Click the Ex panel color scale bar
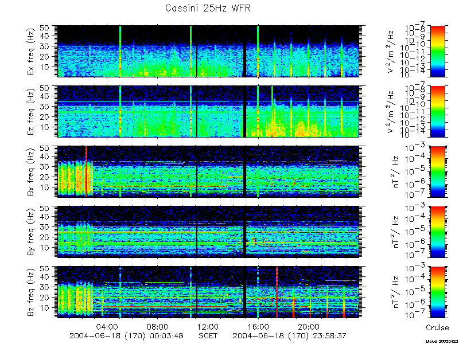The width and height of the screenshot is (459, 344). click(437, 51)
